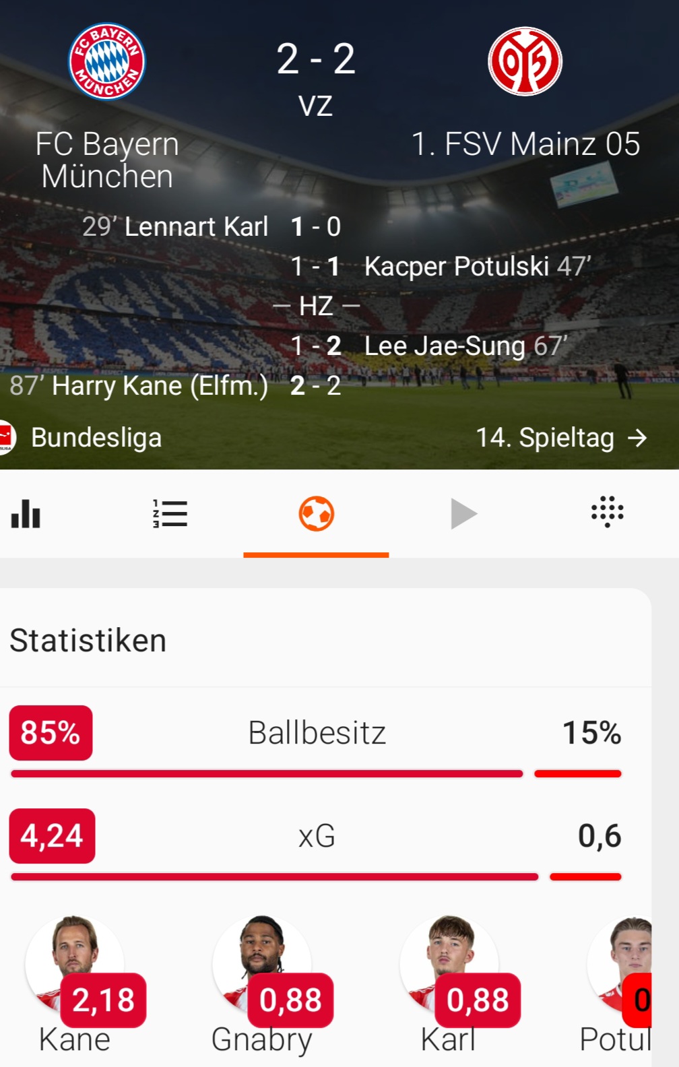679x1067 pixels.
Task: Open the video play tab
Action: coord(463,514)
